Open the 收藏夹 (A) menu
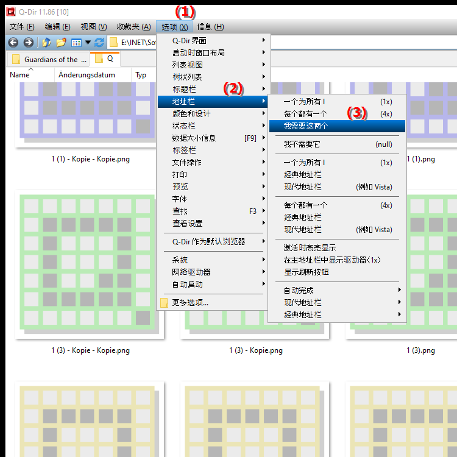Viewport: 457px width, 457px height. (x=134, y=27)
